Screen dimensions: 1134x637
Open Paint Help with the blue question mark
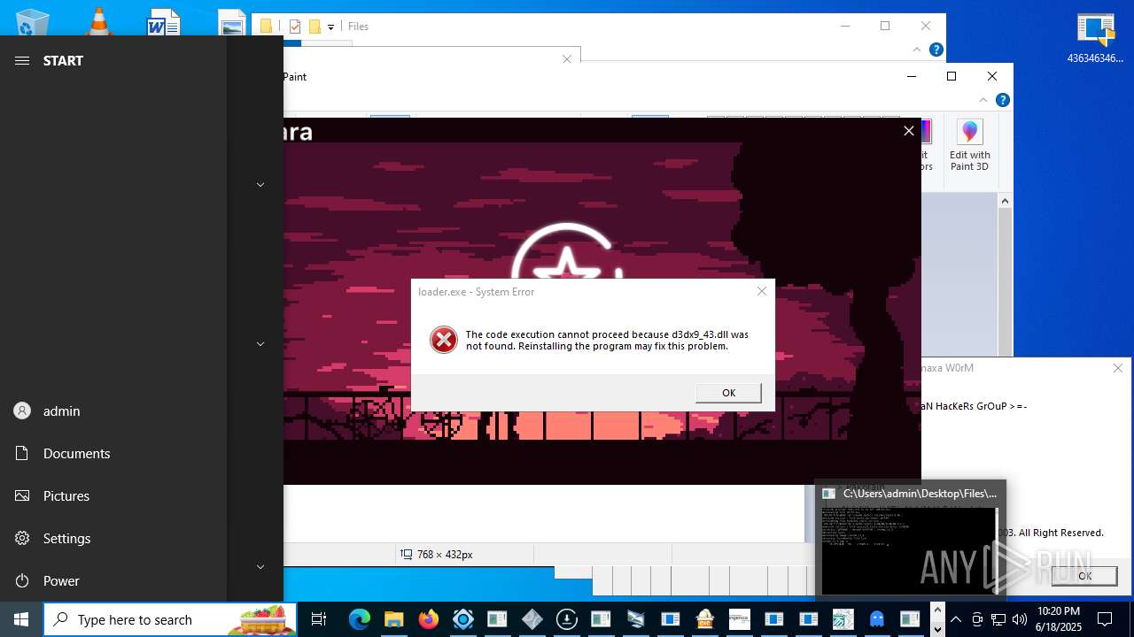[1002, 100]
